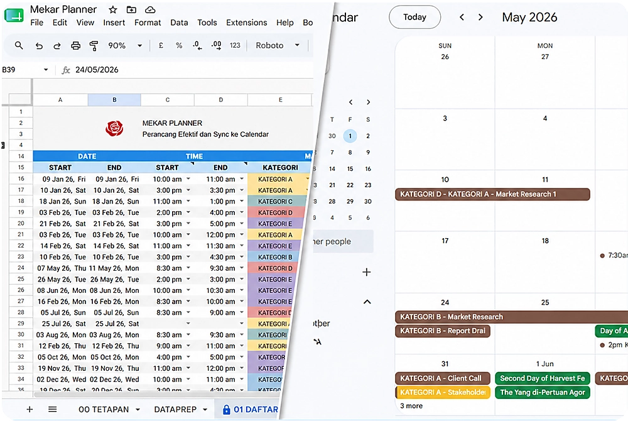
Task: Open the Extensions menu
Action: [x=247, y=23]
